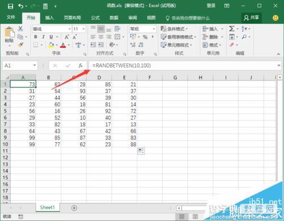The image size is (284, 221).
Task: Toggle Italic formatting
Action: tap(43, 37)
